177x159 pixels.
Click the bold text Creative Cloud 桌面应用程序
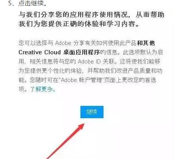[x=59, y=52]
